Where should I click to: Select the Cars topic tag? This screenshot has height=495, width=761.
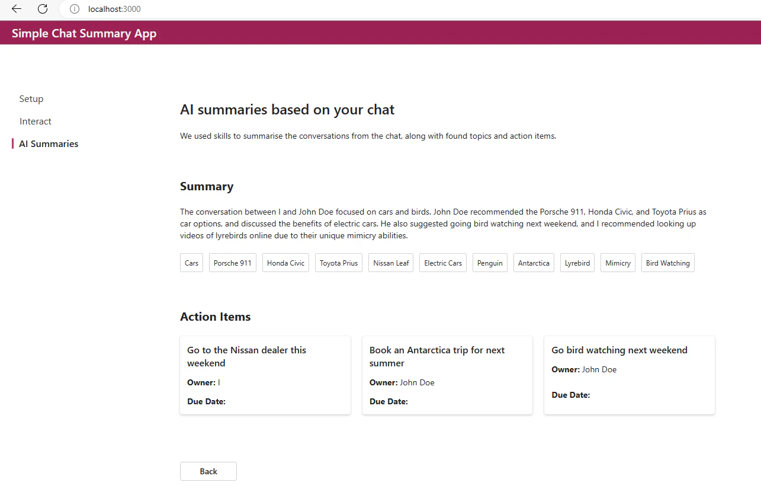click(192, 263)
